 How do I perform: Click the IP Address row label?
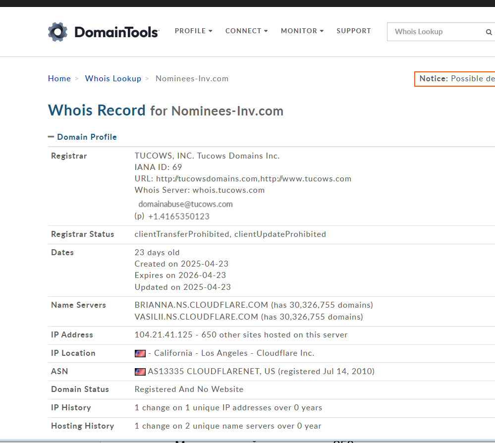(x=72, y=335)
